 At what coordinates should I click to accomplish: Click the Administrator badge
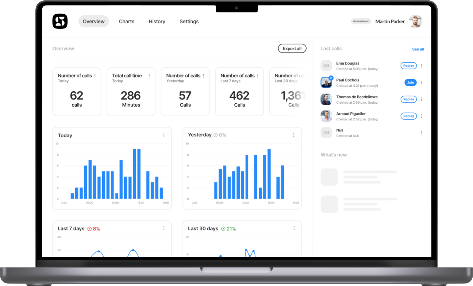[x=361, y=21]
